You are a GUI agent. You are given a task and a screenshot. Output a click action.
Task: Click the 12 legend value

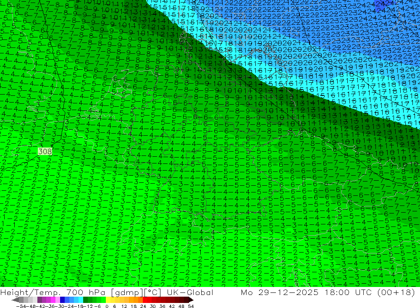tap(124, 306)
